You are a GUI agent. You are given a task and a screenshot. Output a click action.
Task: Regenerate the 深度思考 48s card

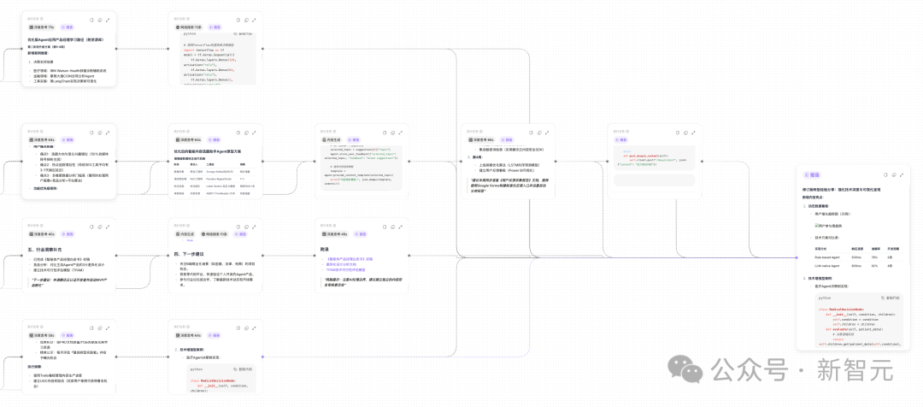385,227
